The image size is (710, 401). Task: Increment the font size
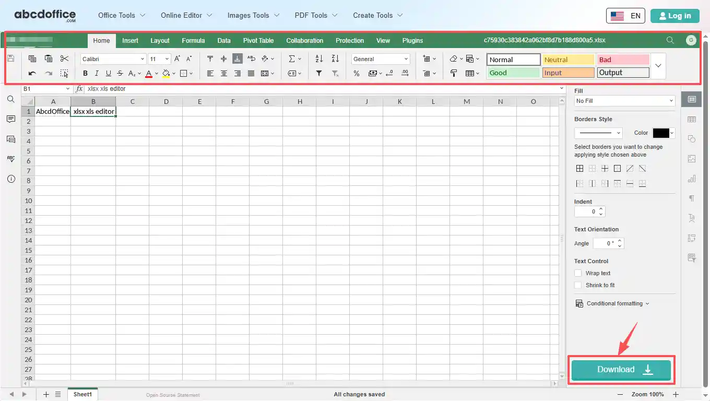(177, 59)
